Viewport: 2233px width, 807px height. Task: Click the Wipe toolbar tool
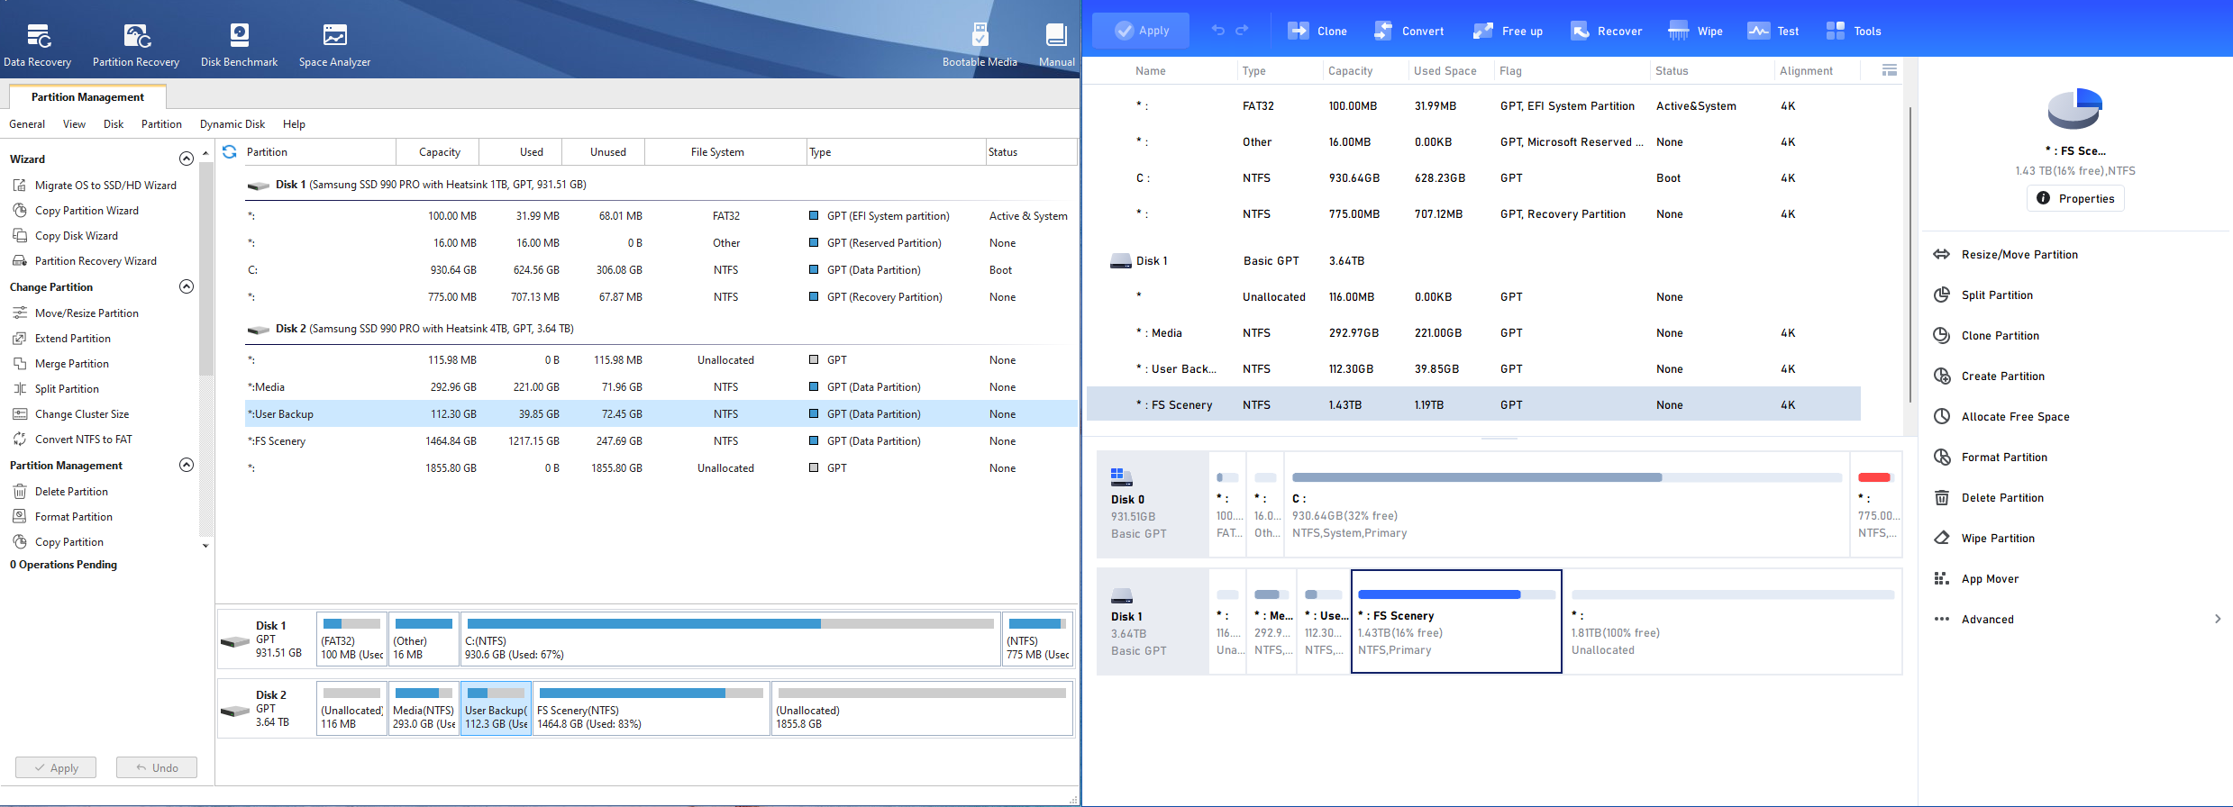point(1695,31)
